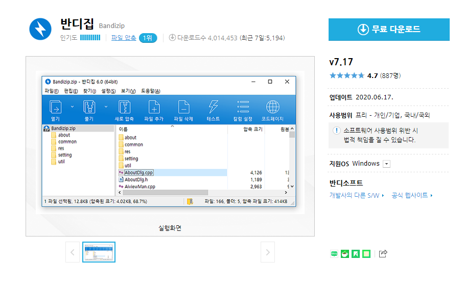The height and width of the screenshot is (288, 464).
Task: Click the five-star rating
Action: click(347, 75)
